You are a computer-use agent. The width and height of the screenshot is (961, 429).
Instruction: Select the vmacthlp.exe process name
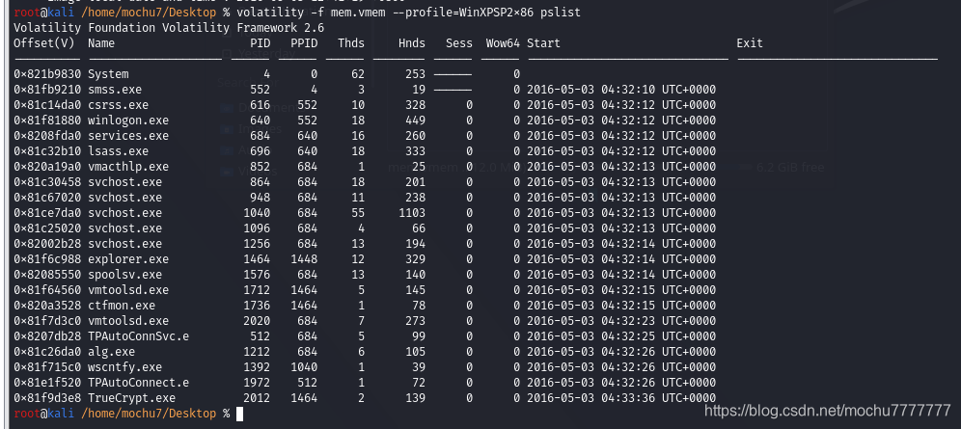[128, 167]
